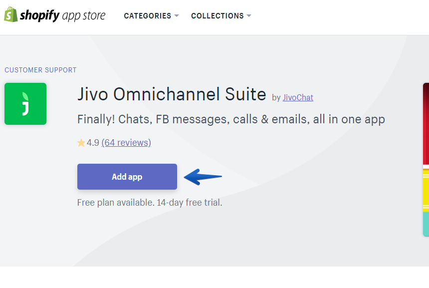Click the app tagline about chats and emails
429x288 pixels.
click(x=231, y=119)
